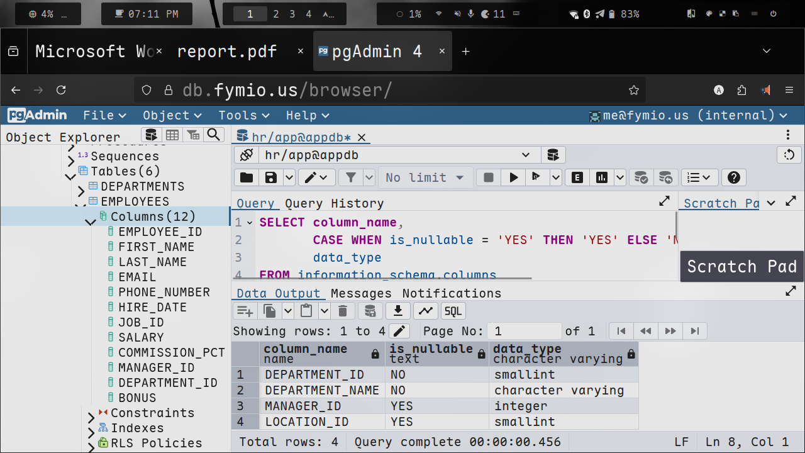Switch to the Query History tab
805x453 pixels.
click(x=334, y=203)
